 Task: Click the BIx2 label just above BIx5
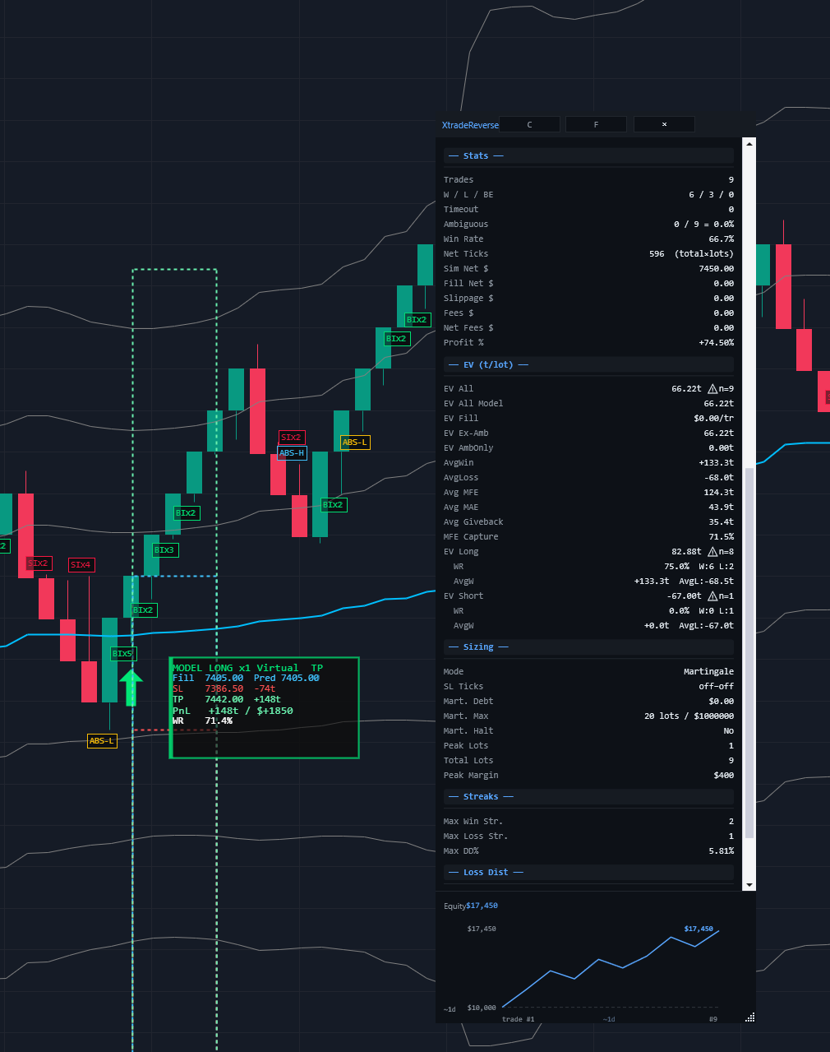pyautogui.click(x=143, y=609)
